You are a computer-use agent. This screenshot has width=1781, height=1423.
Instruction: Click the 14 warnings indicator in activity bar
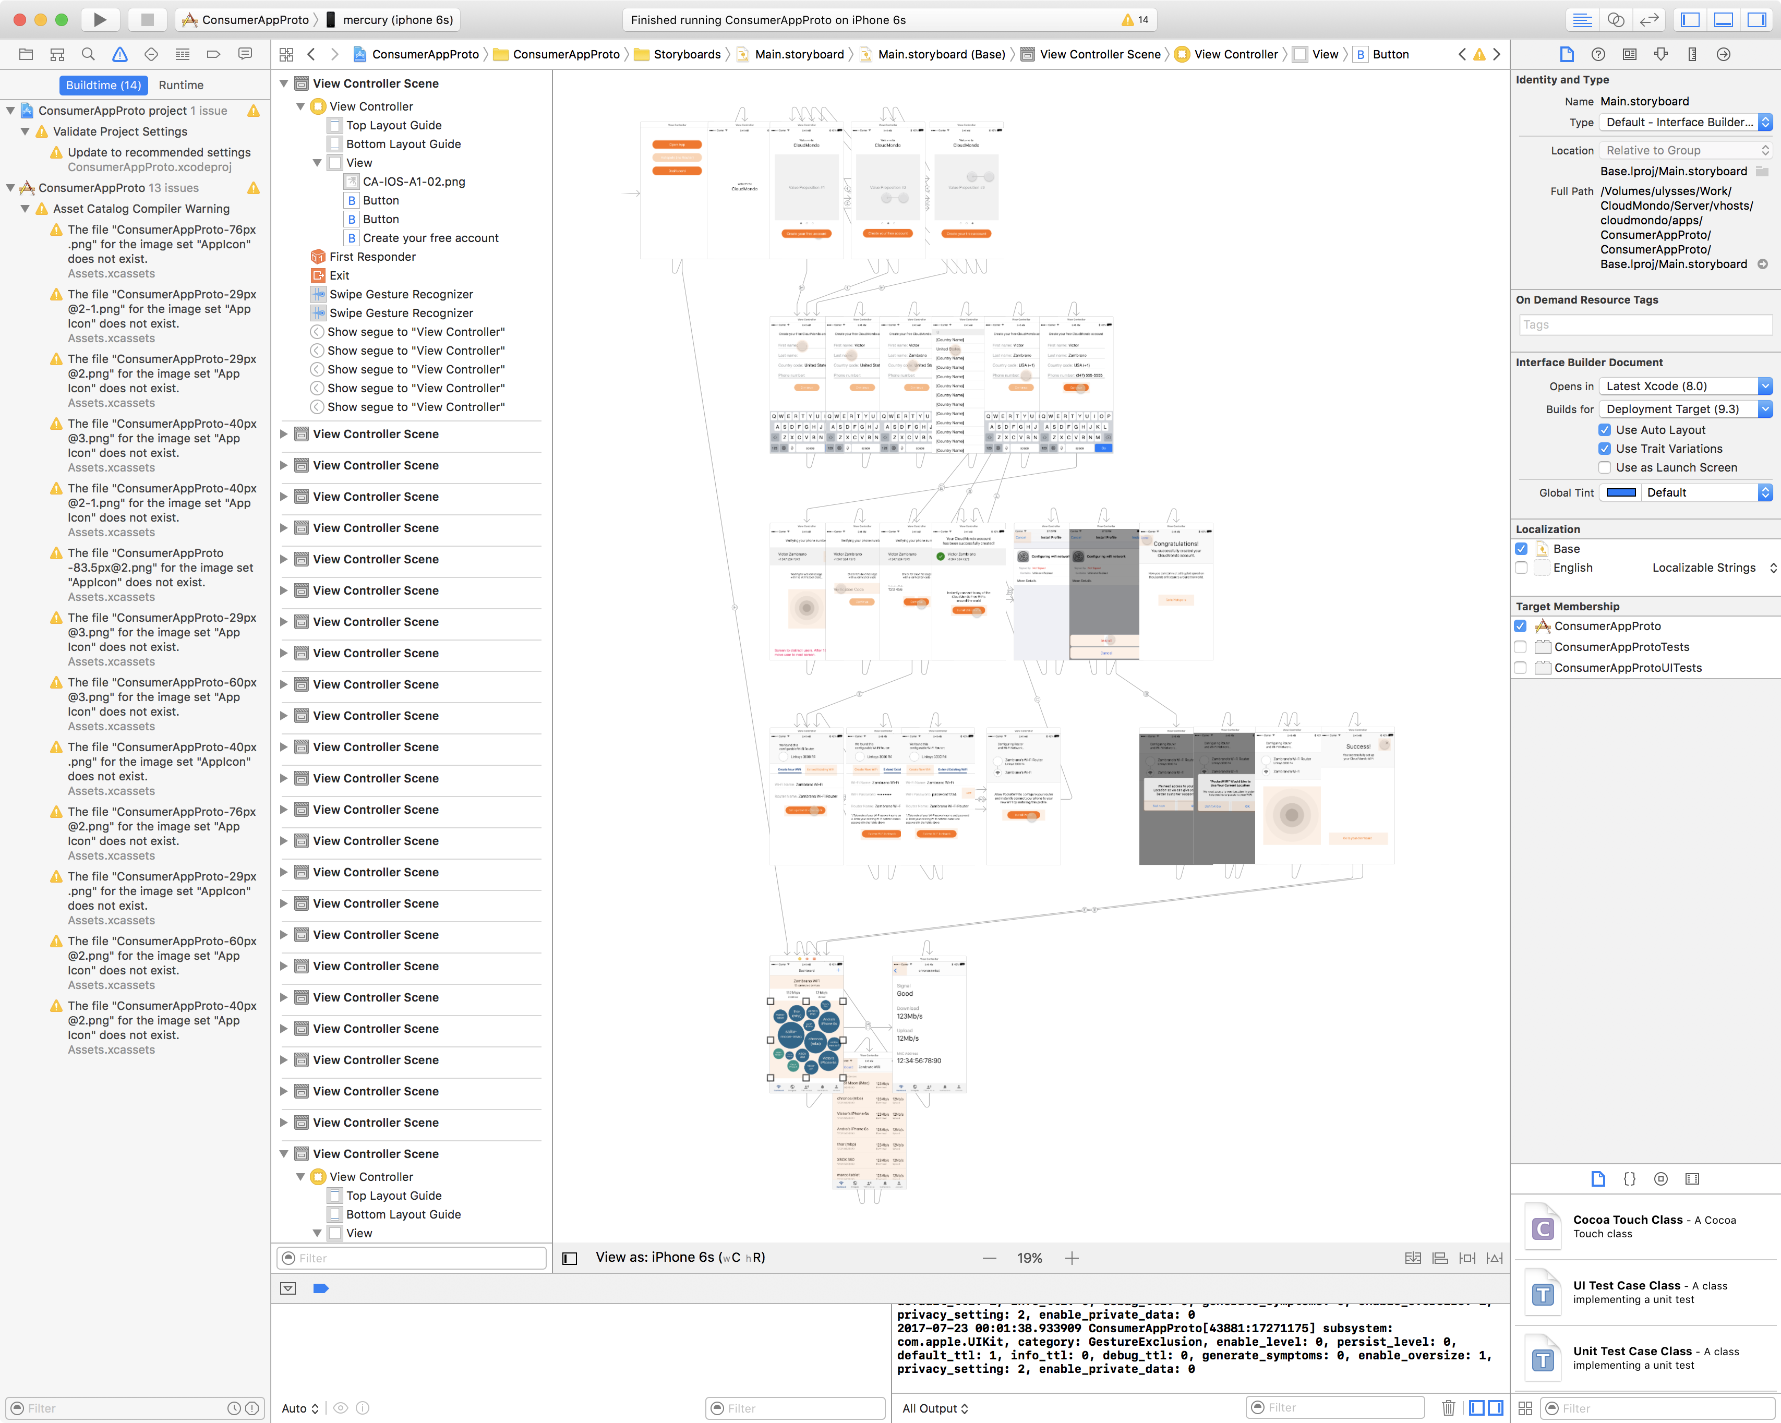[x=1135, y=20]
